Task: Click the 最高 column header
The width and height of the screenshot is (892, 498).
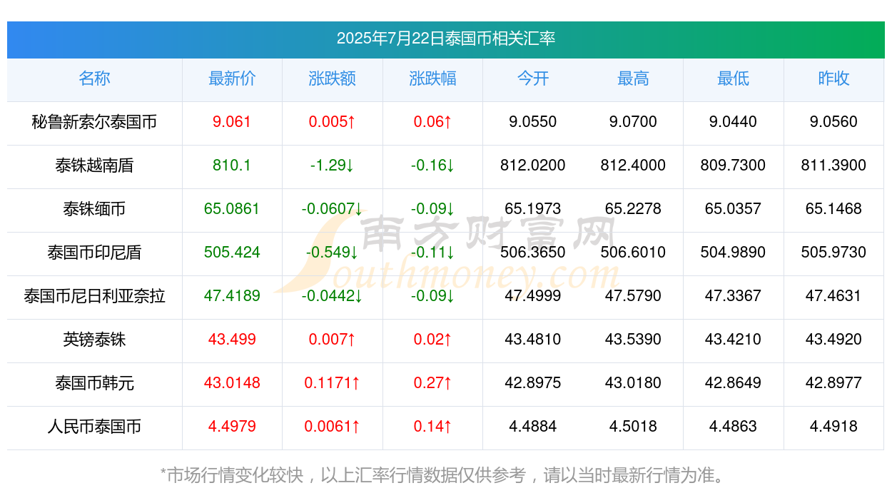Action: coord(633,78)
